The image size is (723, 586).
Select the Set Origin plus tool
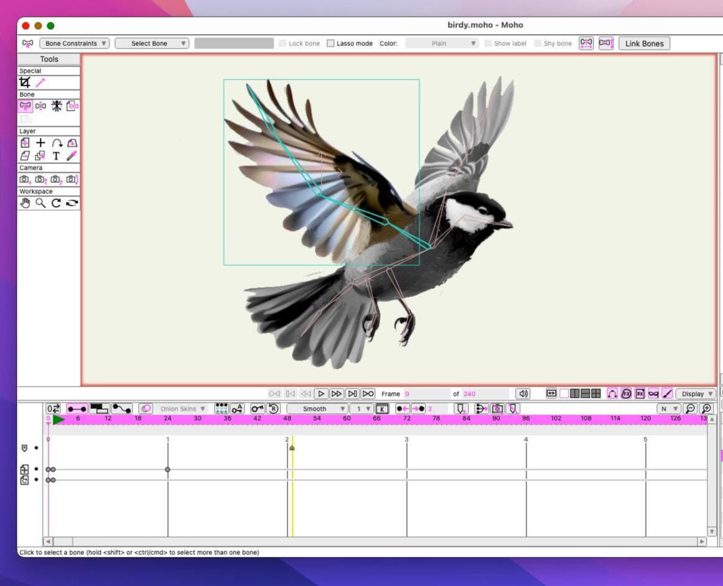40,143
